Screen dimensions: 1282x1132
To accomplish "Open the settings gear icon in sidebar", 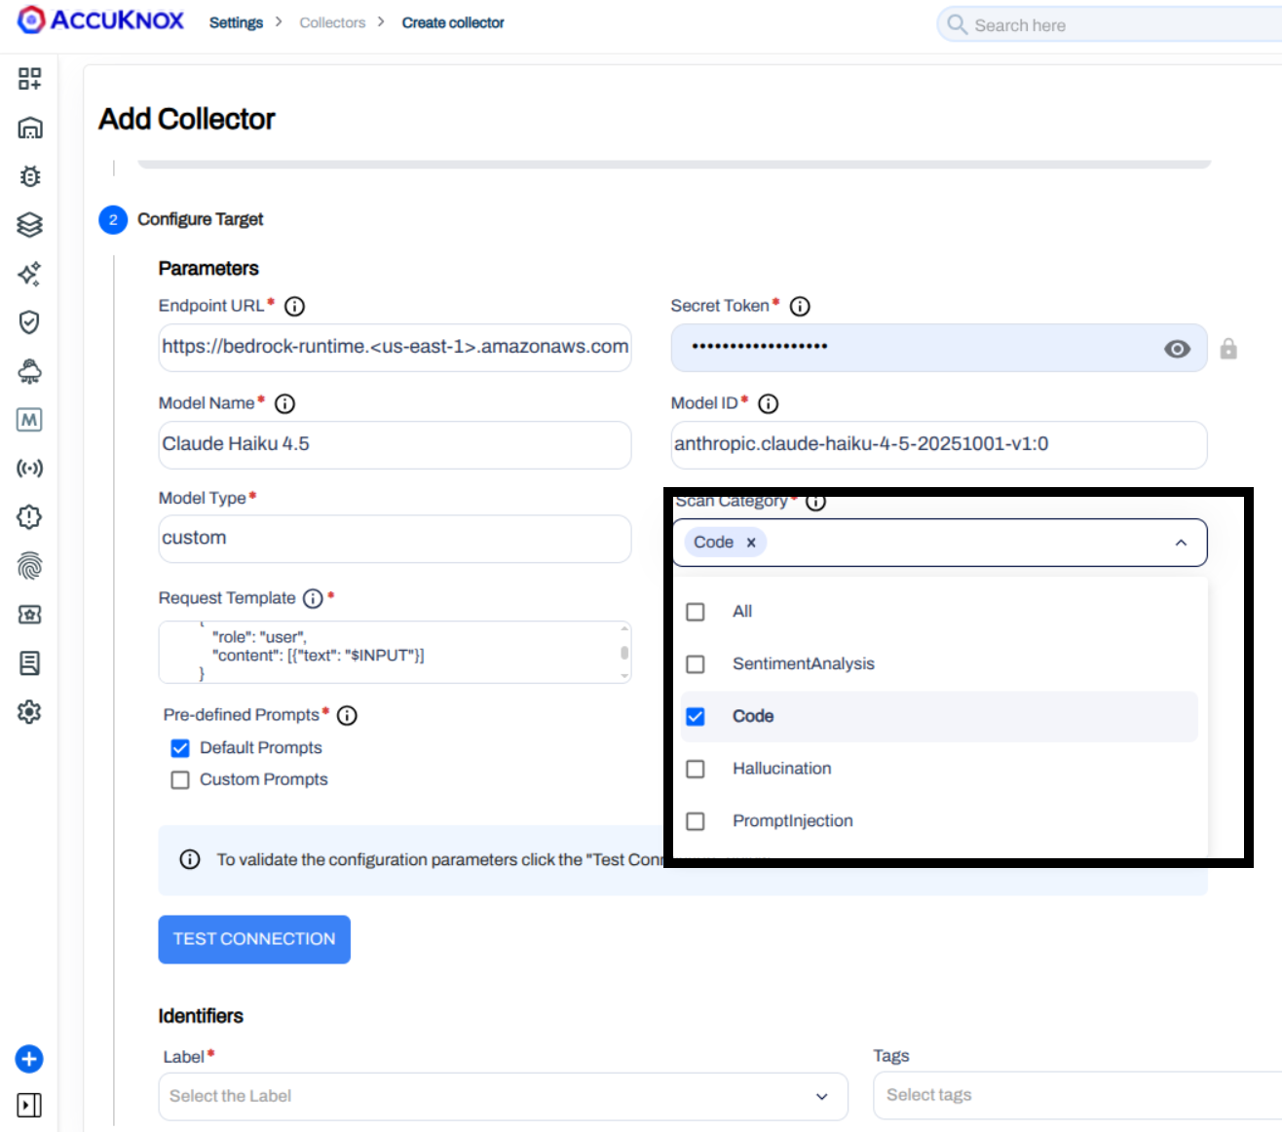I will click(29, 712).
